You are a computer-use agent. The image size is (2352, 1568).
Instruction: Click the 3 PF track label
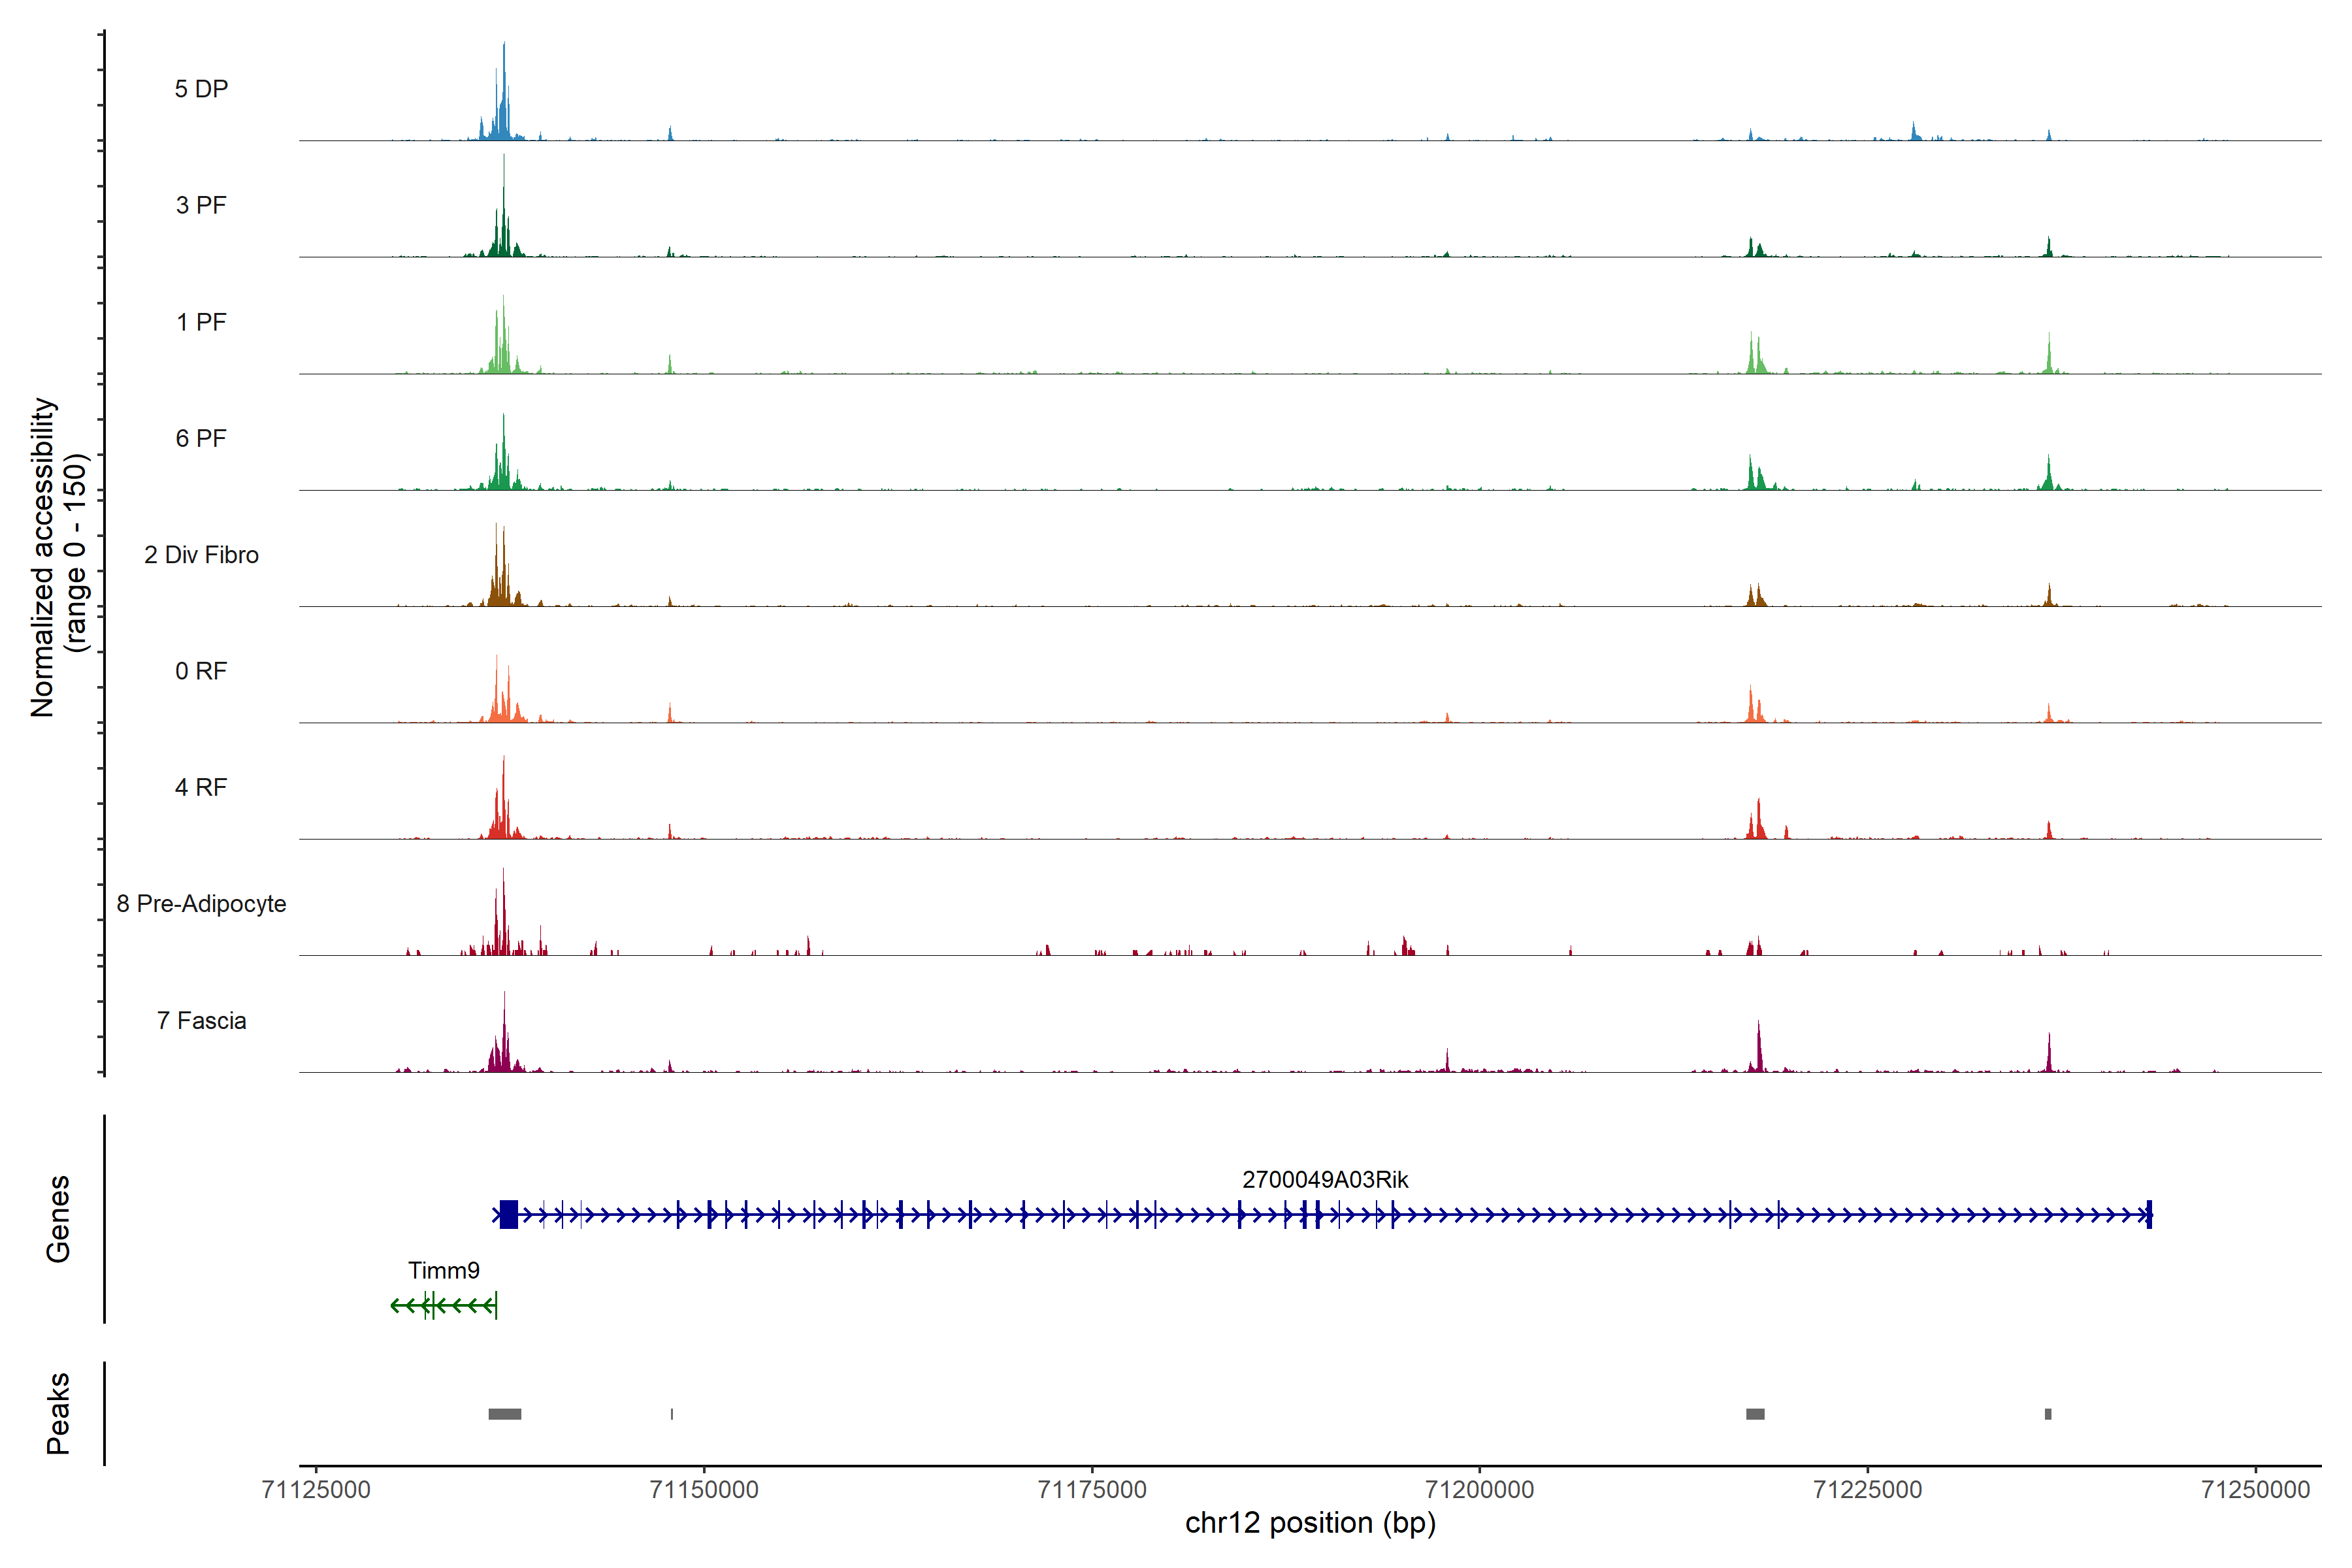pyautogui.click(x=201, y=205)
